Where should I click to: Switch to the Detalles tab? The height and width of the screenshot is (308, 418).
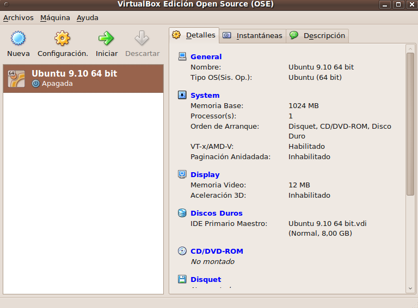tap(194, 35)
